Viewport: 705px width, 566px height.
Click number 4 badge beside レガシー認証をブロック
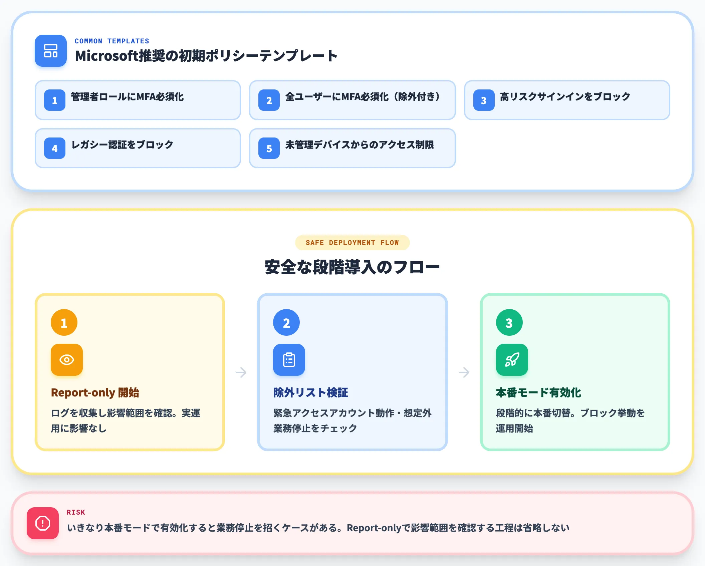click(55, 148)
